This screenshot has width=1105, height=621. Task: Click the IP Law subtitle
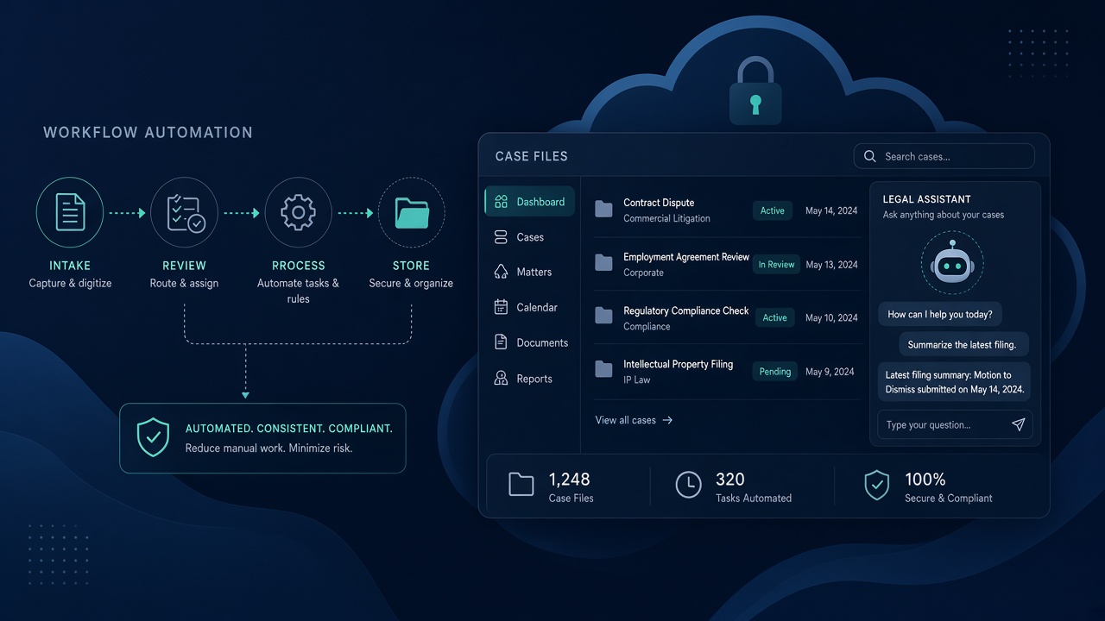(637, 379)
